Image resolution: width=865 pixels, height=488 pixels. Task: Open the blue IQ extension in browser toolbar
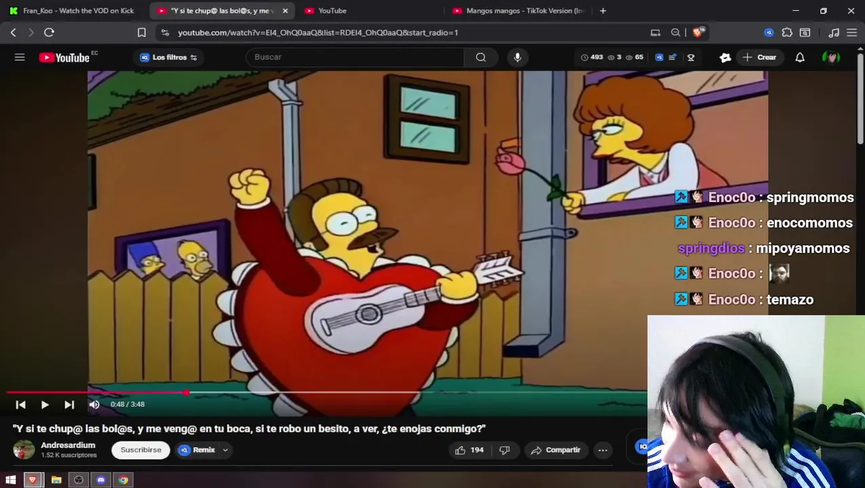coord(769,33)
